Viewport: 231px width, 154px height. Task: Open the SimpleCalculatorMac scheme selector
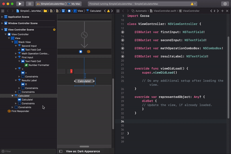point(51,4)
